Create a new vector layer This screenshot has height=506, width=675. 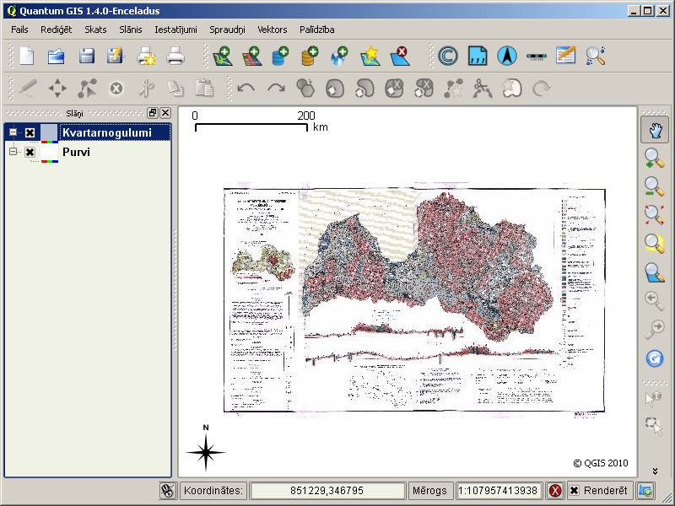pos(370,56)
